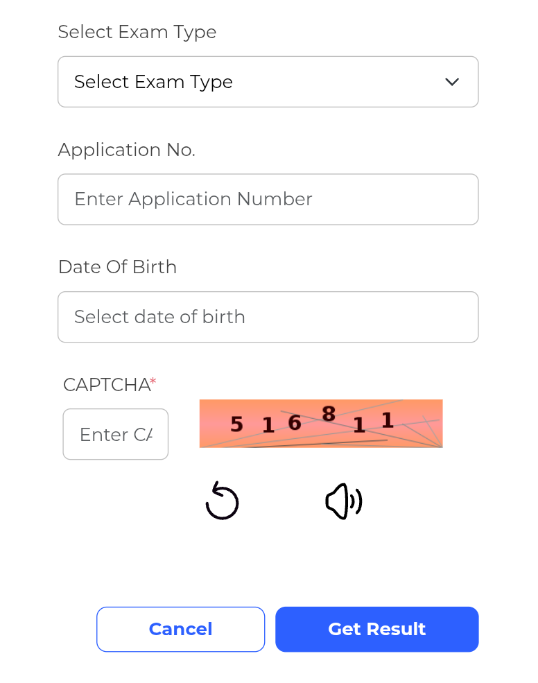Click the digit 5 in the CAPTCHA image
The width and height of the screenshot is (538, 683).
click(236, 424)
